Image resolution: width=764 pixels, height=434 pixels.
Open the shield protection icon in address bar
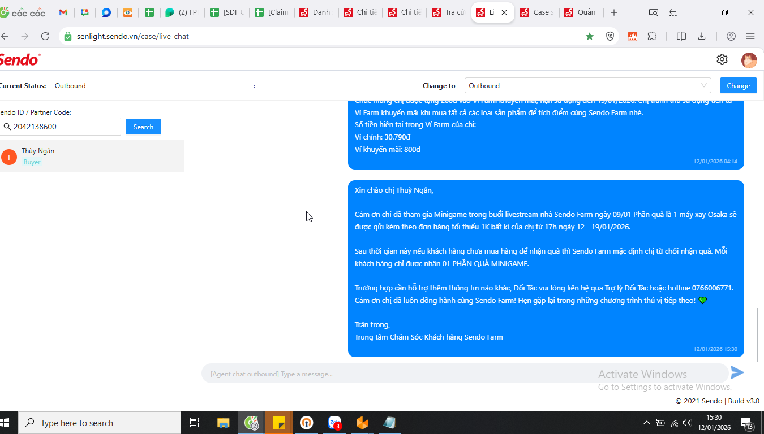click(610, 36)
